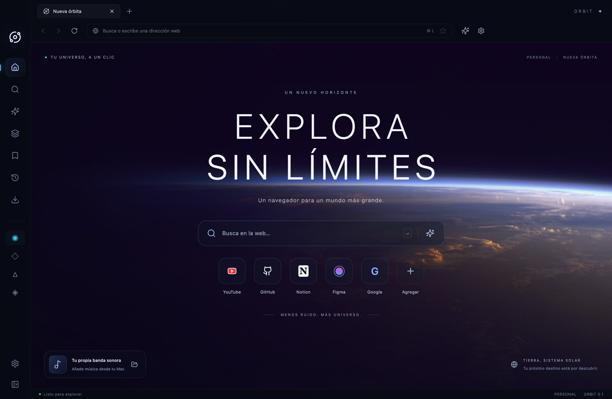Open the downloads icon in the sidebar
The image size is (612, 399).
point(15,200)
